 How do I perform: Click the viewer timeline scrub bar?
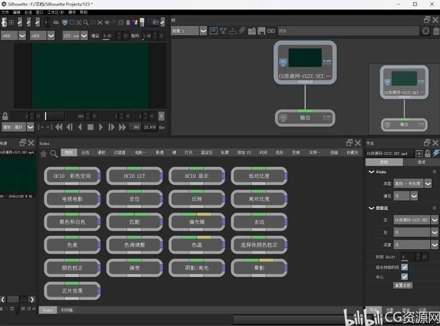tap(54, 116)
